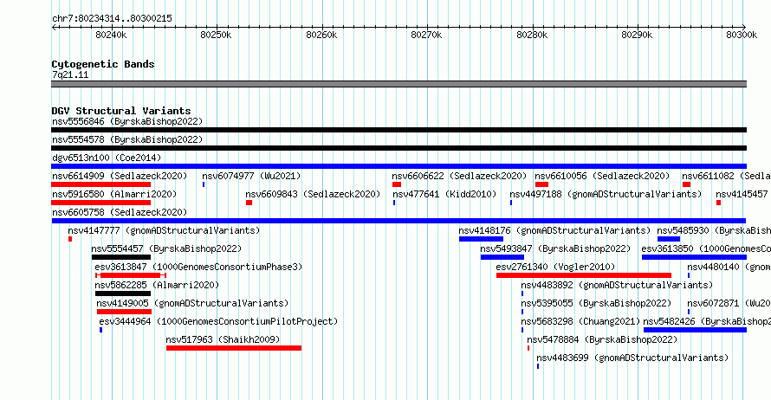Select the nsv6611082 variant label

[x=726, y=176]
